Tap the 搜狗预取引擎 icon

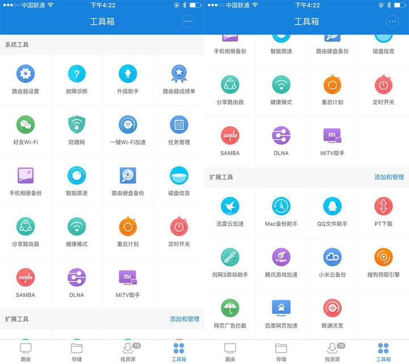click(383, 258)
